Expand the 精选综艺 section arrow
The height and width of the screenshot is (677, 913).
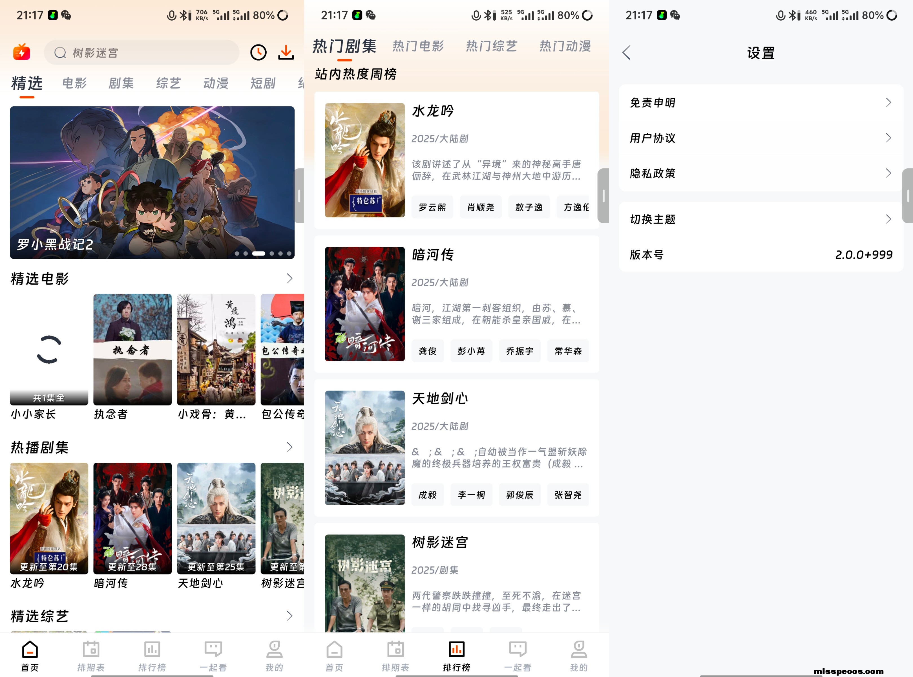point(289,616)
